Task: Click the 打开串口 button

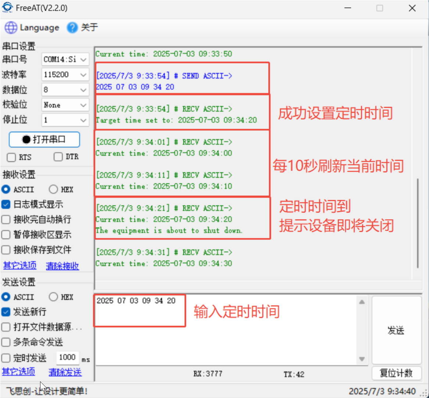Action: (44, 140)
